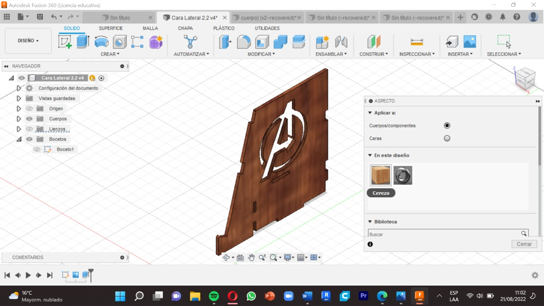Open the Orbit navigation tool
This screenshot has width=544, height=306.
pyautogui.click(x=227, y=258)
